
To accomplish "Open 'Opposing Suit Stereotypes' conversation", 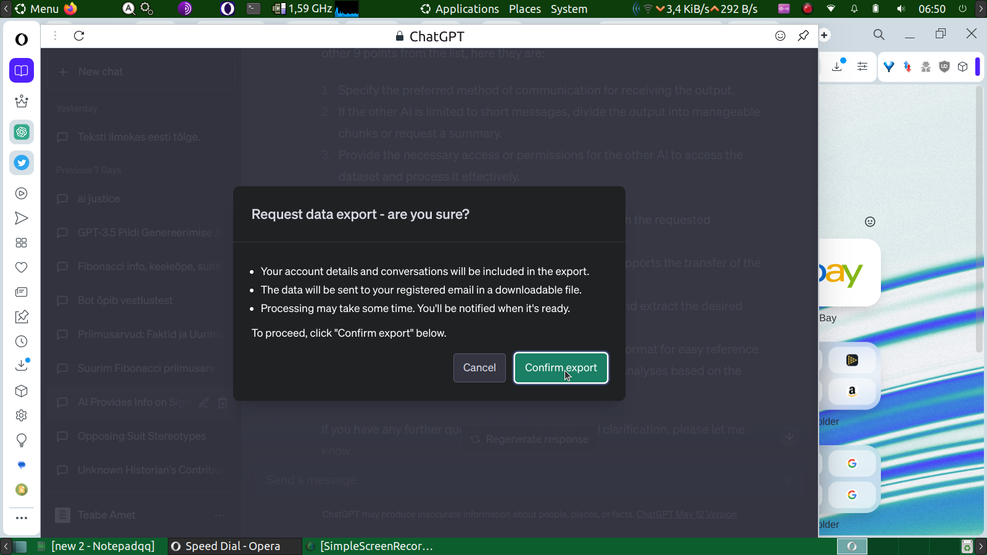I will click(141, 436).
